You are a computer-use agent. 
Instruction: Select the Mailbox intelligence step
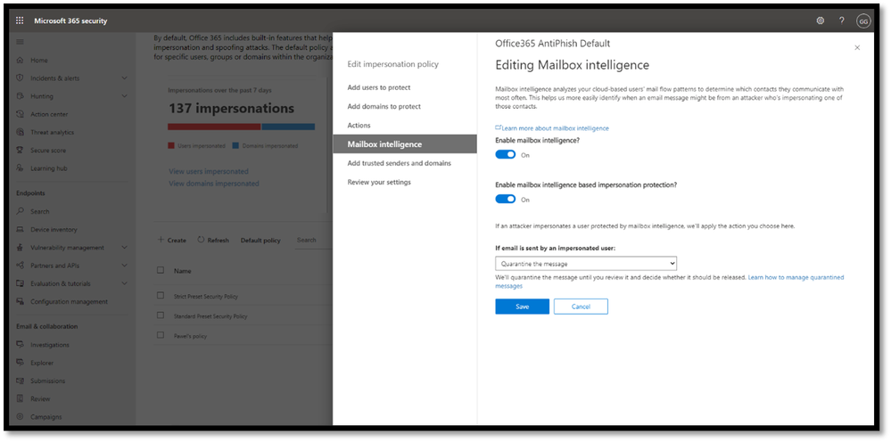(405, 144)
